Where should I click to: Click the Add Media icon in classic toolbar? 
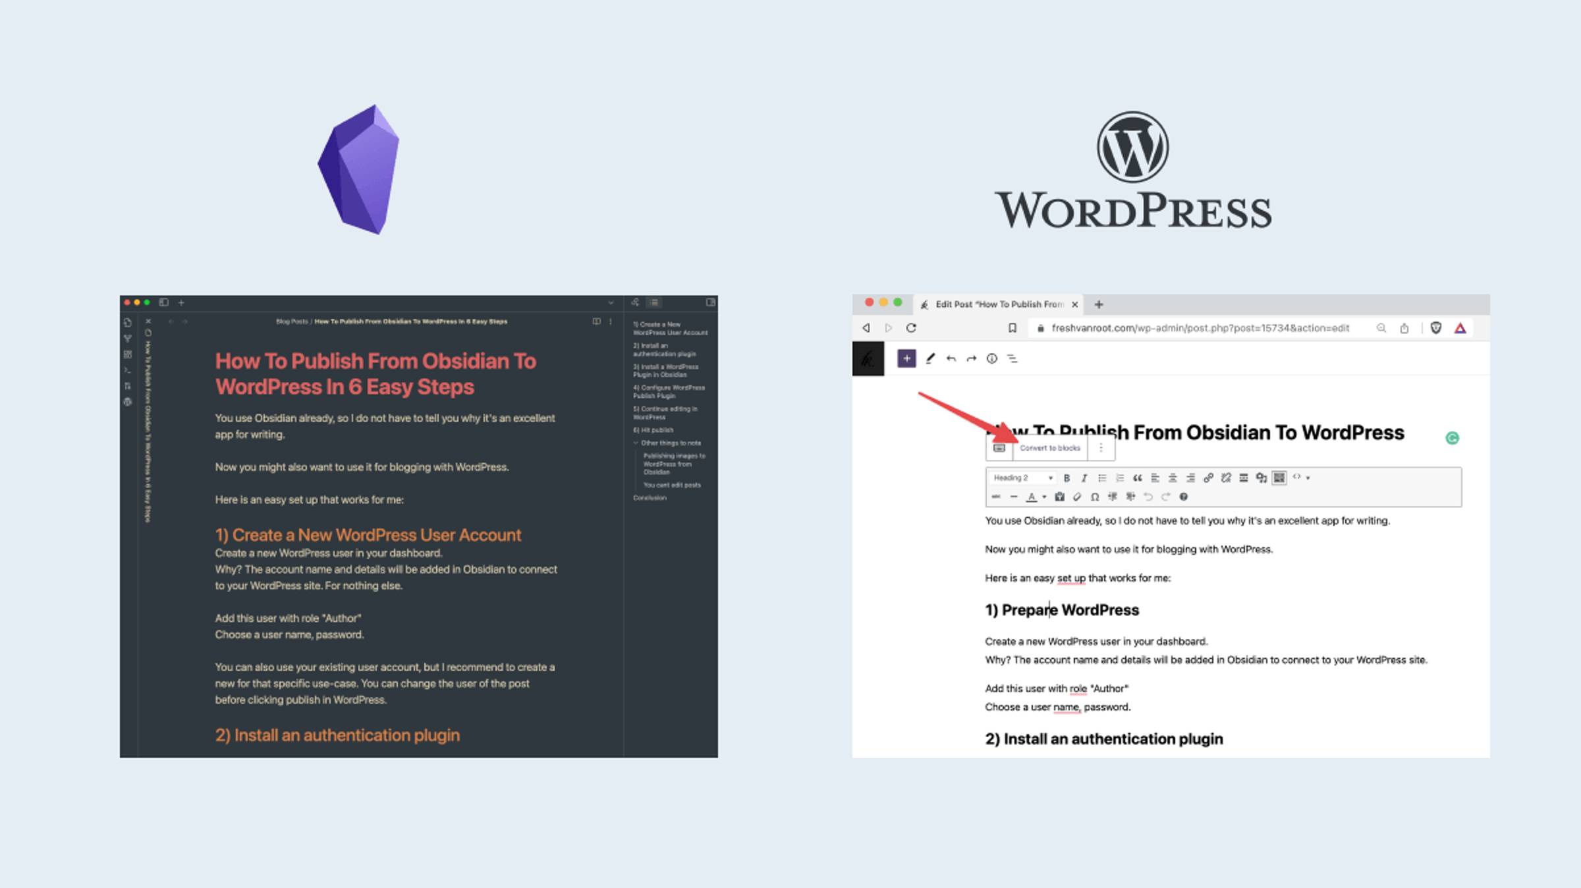pos(1261,478)
